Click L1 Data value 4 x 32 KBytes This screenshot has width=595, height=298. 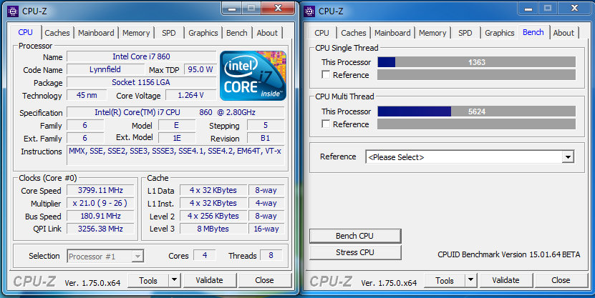[x=213, y=190]
